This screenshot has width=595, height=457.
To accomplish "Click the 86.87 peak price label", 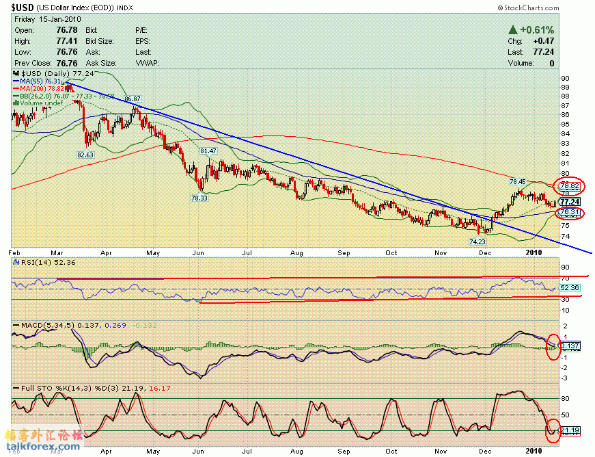I will pos(133,99).
